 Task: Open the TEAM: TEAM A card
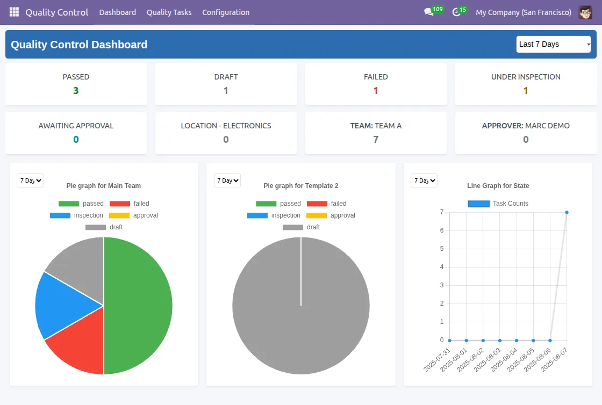(376, 133)
